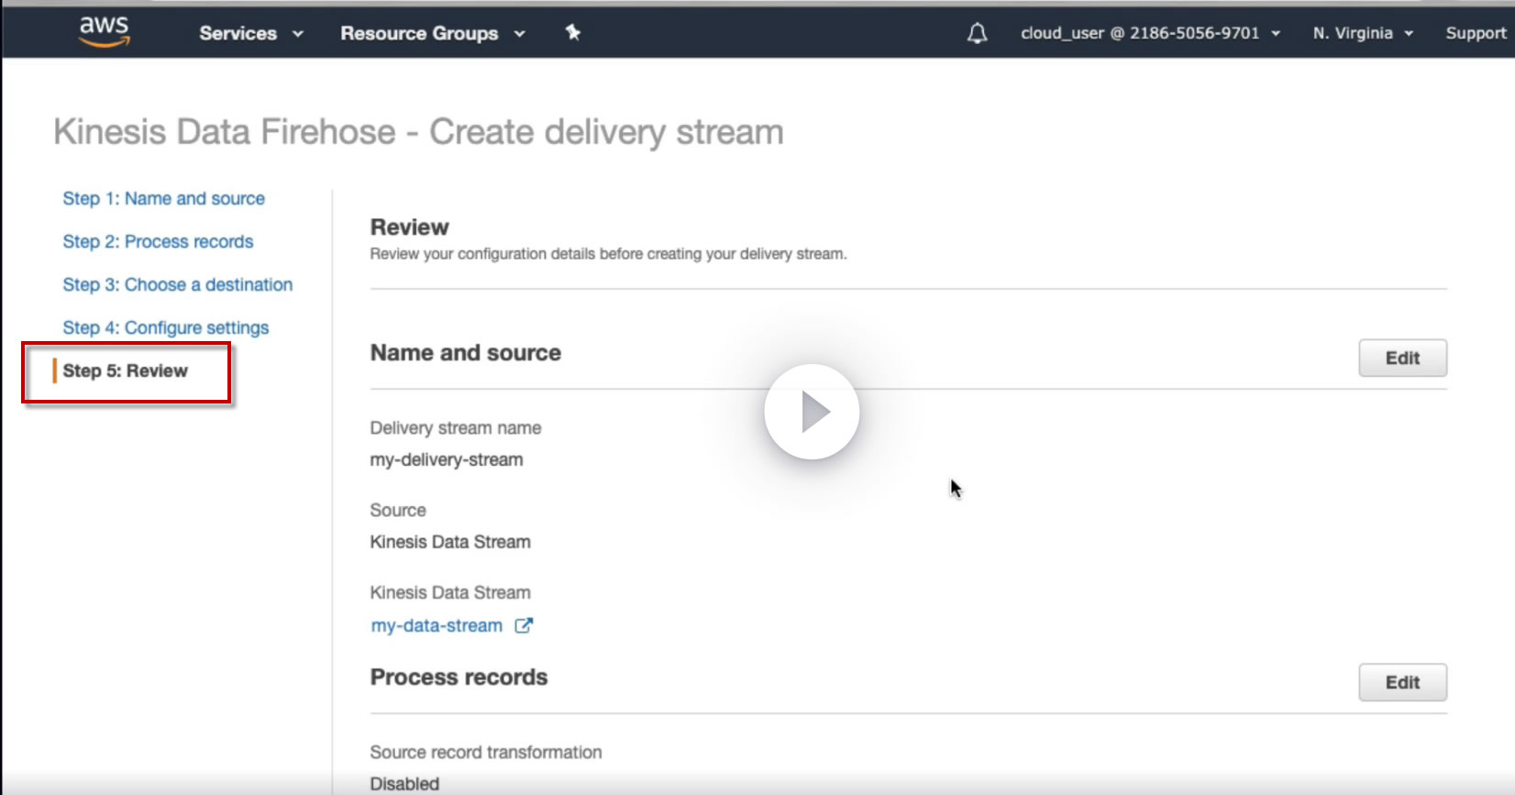Navigate to Step 3: Choose a destination
This screenshot has height=795, width=1515.
pyautogui.click(x=177, y=284)
